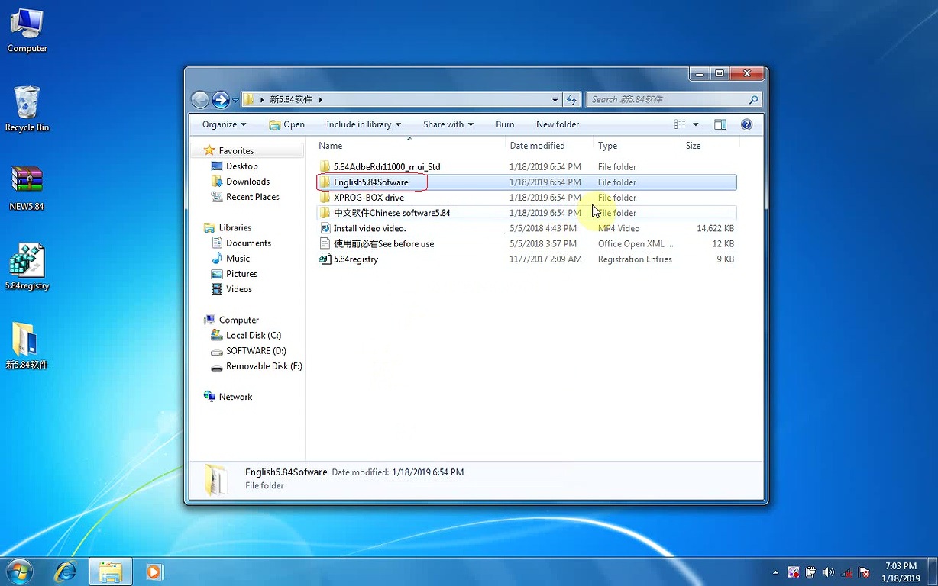Click the Explorer Forward arrow button

221,99
